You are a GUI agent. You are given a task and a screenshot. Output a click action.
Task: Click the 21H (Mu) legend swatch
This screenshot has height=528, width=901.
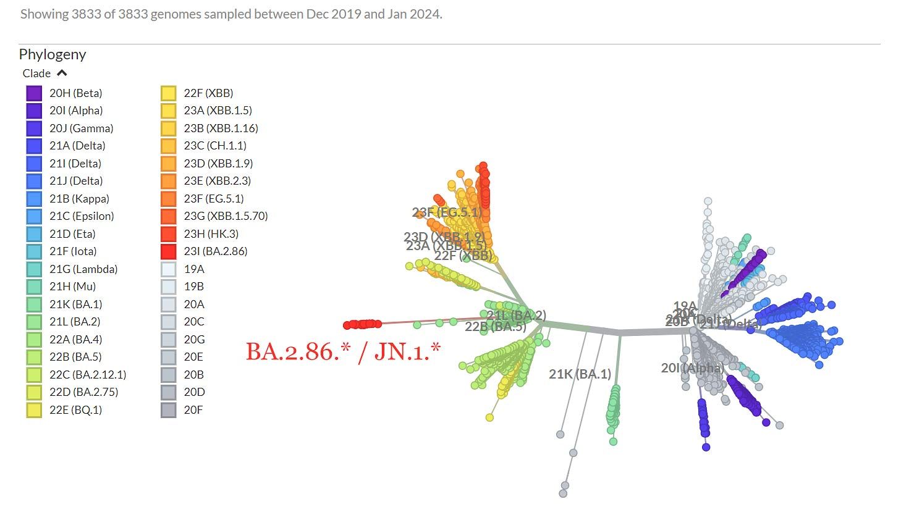coord(34,287)
